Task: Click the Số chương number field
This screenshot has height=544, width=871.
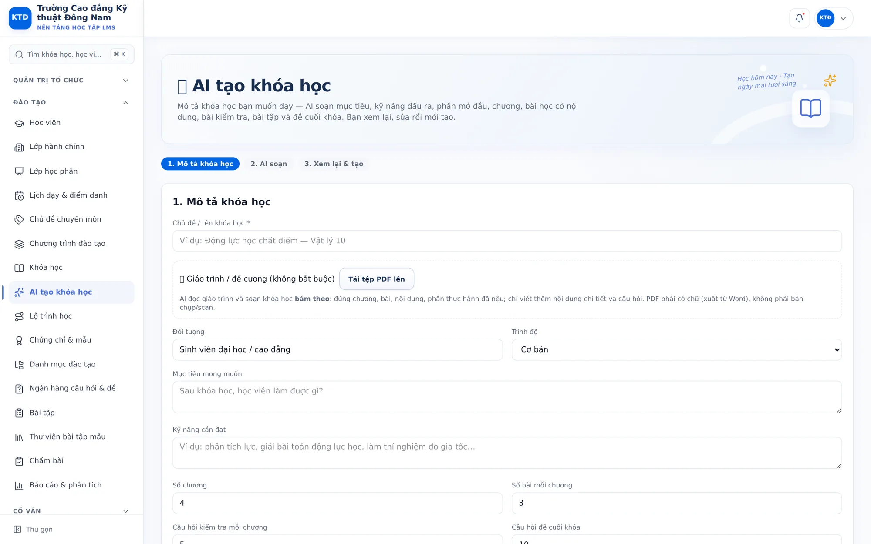Action: pos(338,503)
